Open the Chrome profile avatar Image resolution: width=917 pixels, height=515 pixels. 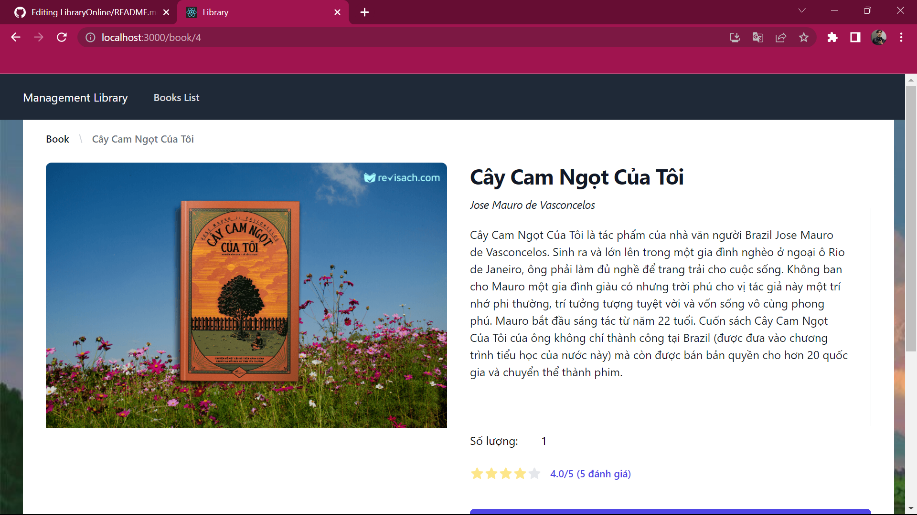tap(879, 37)
